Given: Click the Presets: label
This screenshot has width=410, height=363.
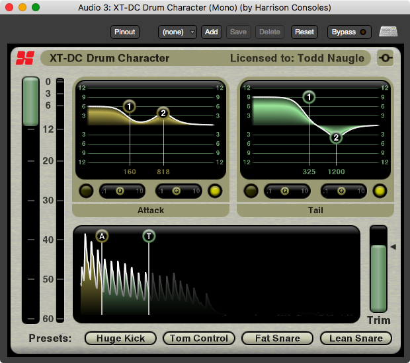Looking at the screenshot, I should 50,338.
